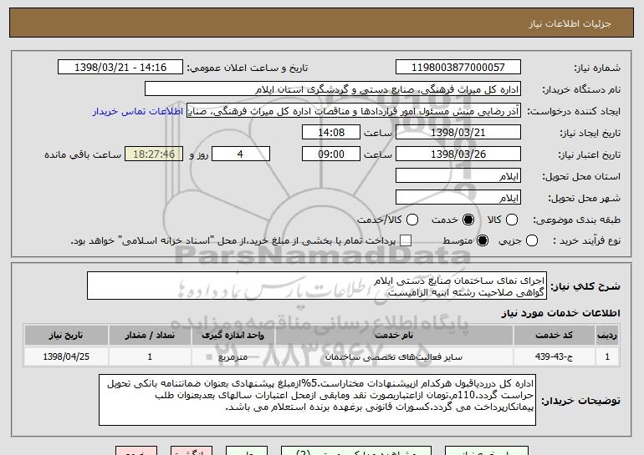Click the واحد اندازه گیری column header
The height and width of the screenshot is (455, 644).
click(233, 336)
